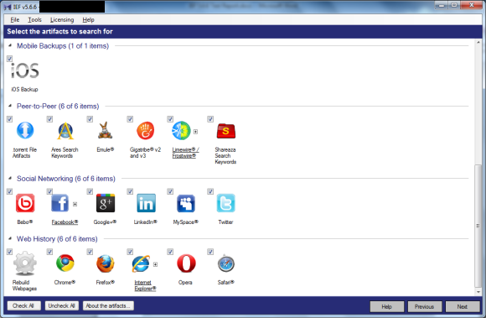Toggle the Emule checkbox

[90, 119]
